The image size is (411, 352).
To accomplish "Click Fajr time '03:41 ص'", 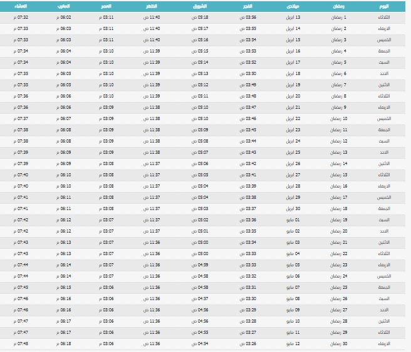I will [x=247, y=175].
